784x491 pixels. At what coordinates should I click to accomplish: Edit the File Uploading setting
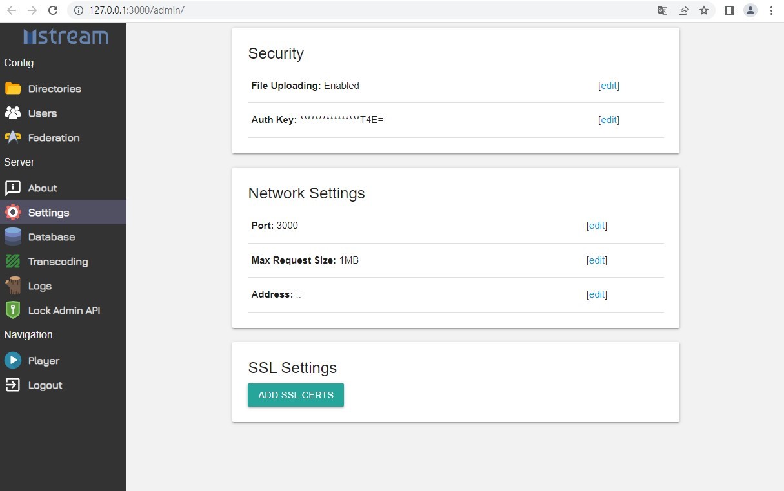[x=608, y=86]
